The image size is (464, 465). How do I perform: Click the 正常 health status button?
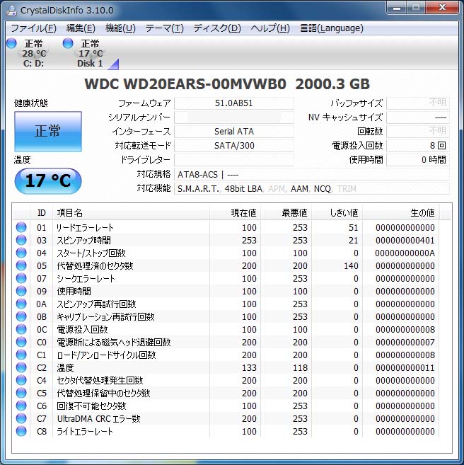47,132
